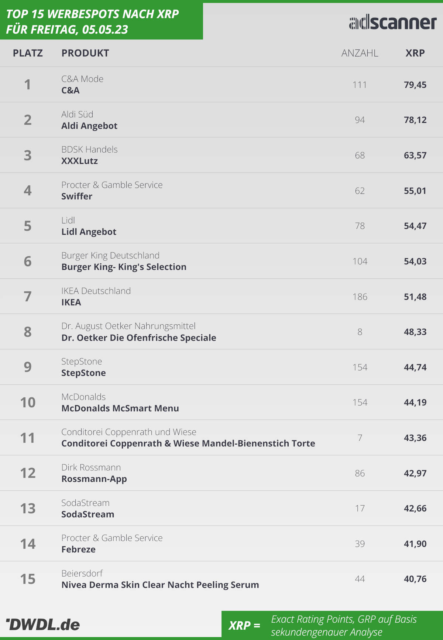
Task: Click the ANZAHL column header
Action: point(360,53)
